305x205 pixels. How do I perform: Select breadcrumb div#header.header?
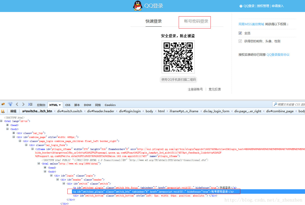[x=101, y=111]
